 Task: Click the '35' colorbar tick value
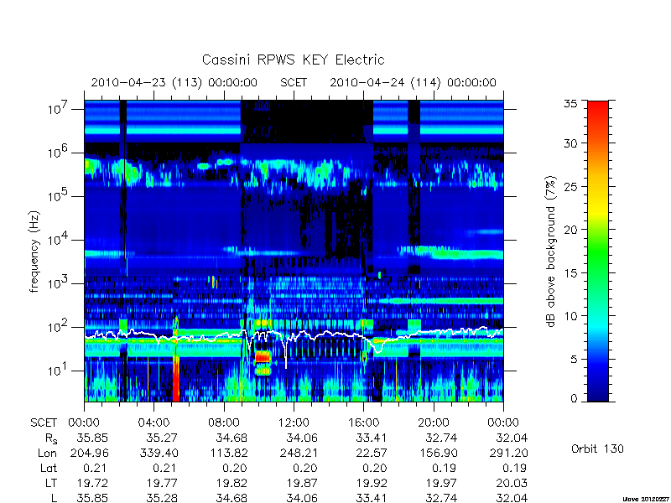(570, 104)
